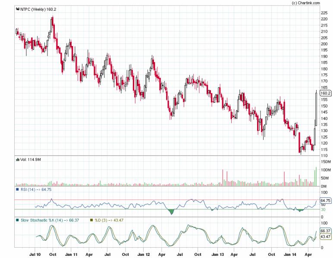333x258 pixels.
Task: Click the 220 price axis label
Action: pyautogui.click(x=324, y=19)
